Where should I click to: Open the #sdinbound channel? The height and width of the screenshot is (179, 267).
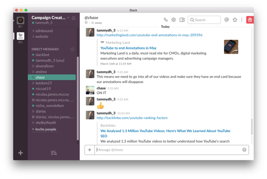click(x=42, y=31)
